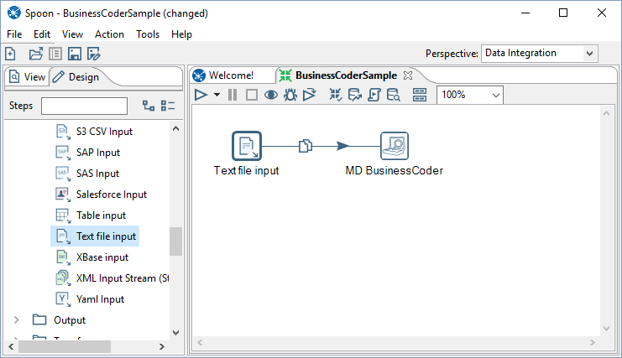
Task: Click the Show results panel icon
Action: [x=420, y=95]
